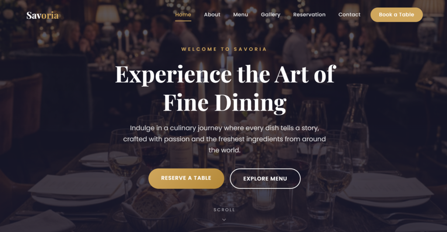Navigate to the Reservation section
Viewport: 447px width, 232px height.
tap(309, 14)
